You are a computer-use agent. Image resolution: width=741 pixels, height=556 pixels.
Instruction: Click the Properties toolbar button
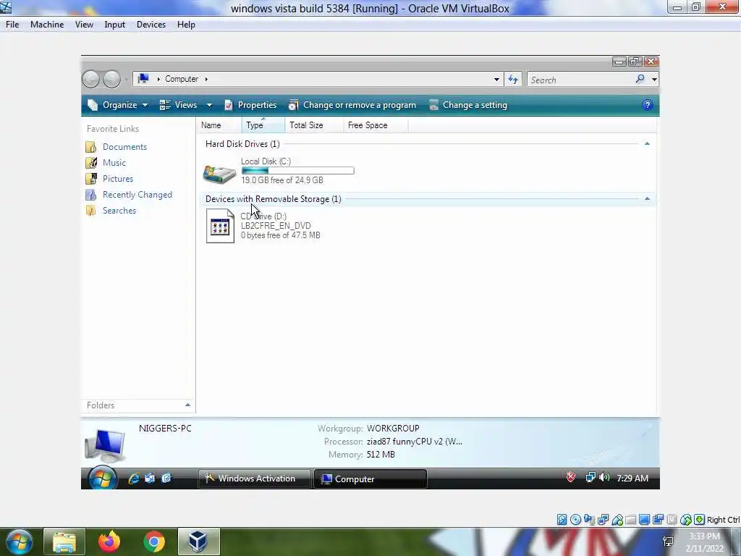tap(250, 105)
